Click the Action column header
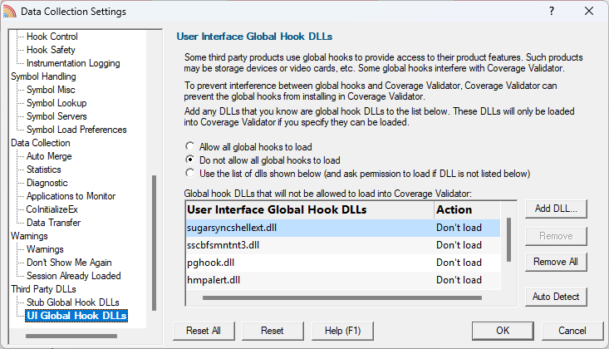The image size is (609, 349). (467, 210)
